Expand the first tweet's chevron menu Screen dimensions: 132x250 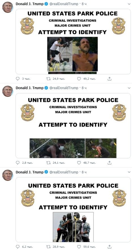pyautogui.click(x=129, y=4)
